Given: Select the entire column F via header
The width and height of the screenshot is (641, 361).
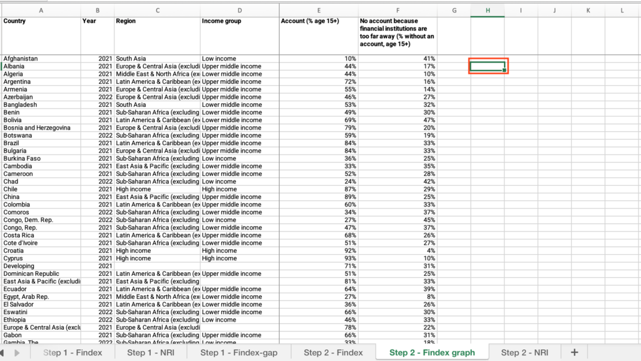Looking at the screenshot, I should [x=397, y=11].
